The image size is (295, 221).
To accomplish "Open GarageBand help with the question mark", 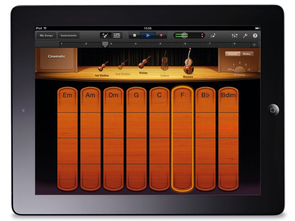I will 254,35.
